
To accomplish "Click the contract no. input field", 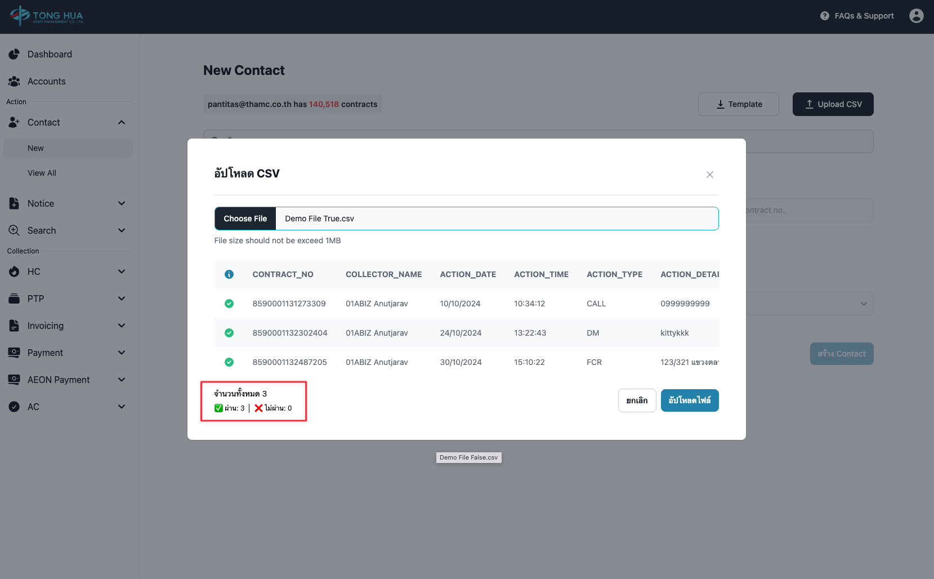I will click(x=810, y=210).
